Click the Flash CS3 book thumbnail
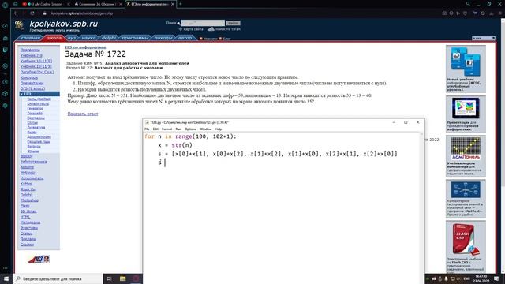 coord(466,238)
